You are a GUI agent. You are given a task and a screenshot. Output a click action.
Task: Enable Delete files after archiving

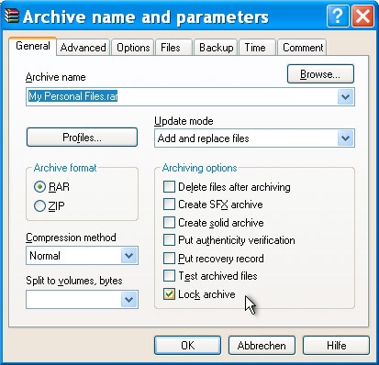[x=227, y=187]
